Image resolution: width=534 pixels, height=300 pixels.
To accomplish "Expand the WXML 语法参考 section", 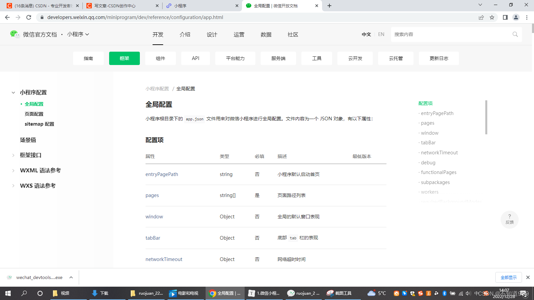I will coord(13,171).
